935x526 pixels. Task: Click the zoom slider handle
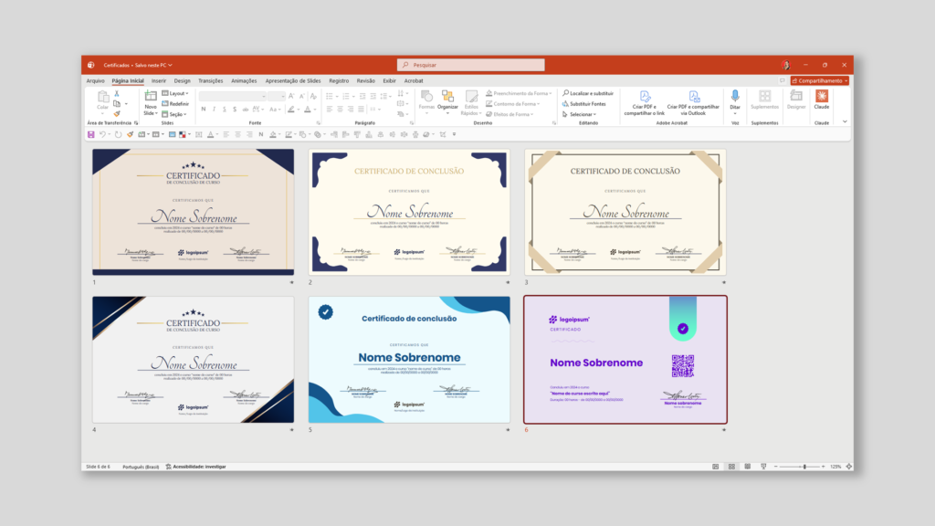click(804, 467)
